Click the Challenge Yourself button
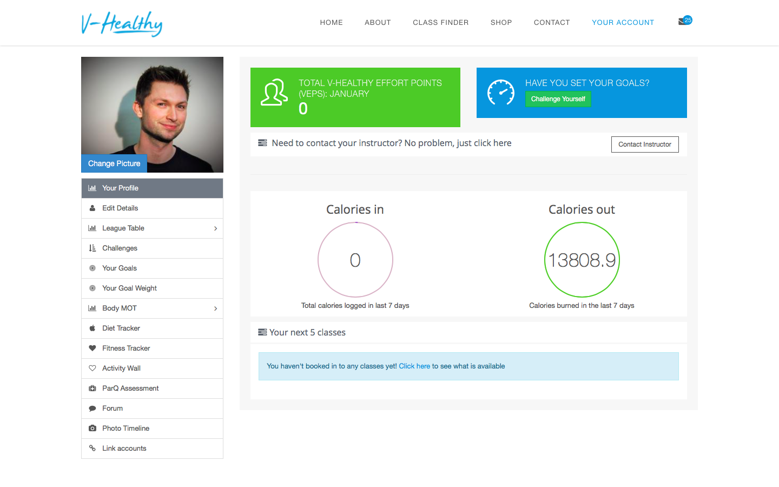Image resolution: width=779 pixels, height=487 pixels. [558, 99]
